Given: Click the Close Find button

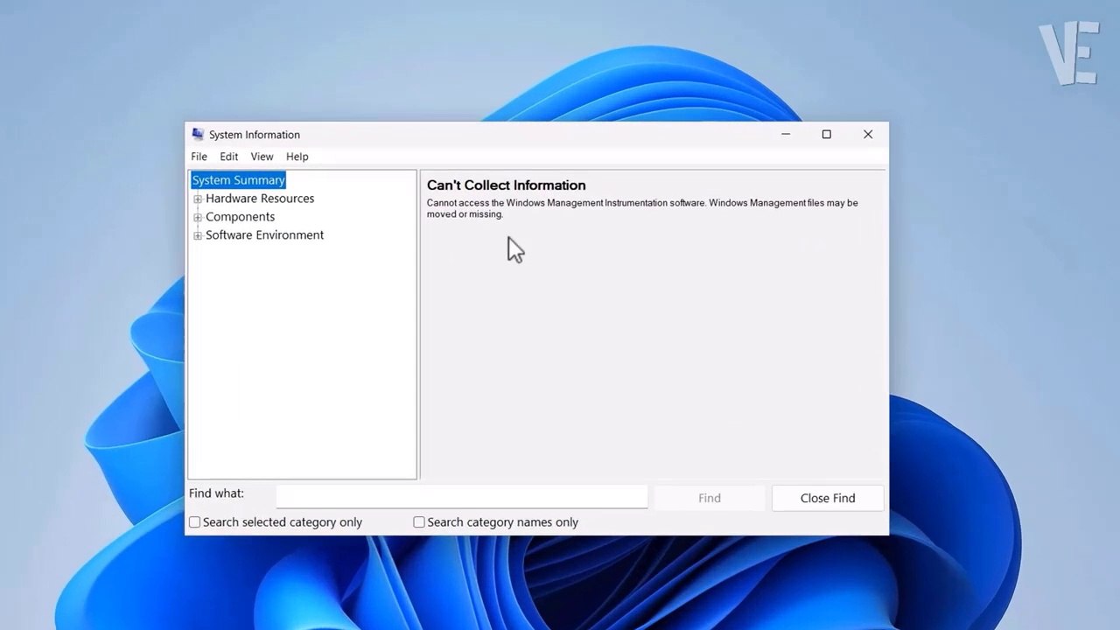Looking at the screenshot, I should tap(828, 498).
